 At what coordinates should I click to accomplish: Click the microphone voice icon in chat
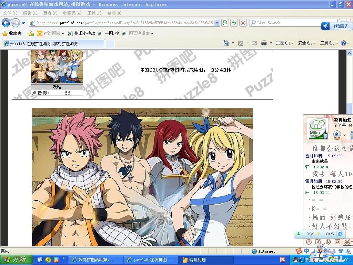click(328, 242)
